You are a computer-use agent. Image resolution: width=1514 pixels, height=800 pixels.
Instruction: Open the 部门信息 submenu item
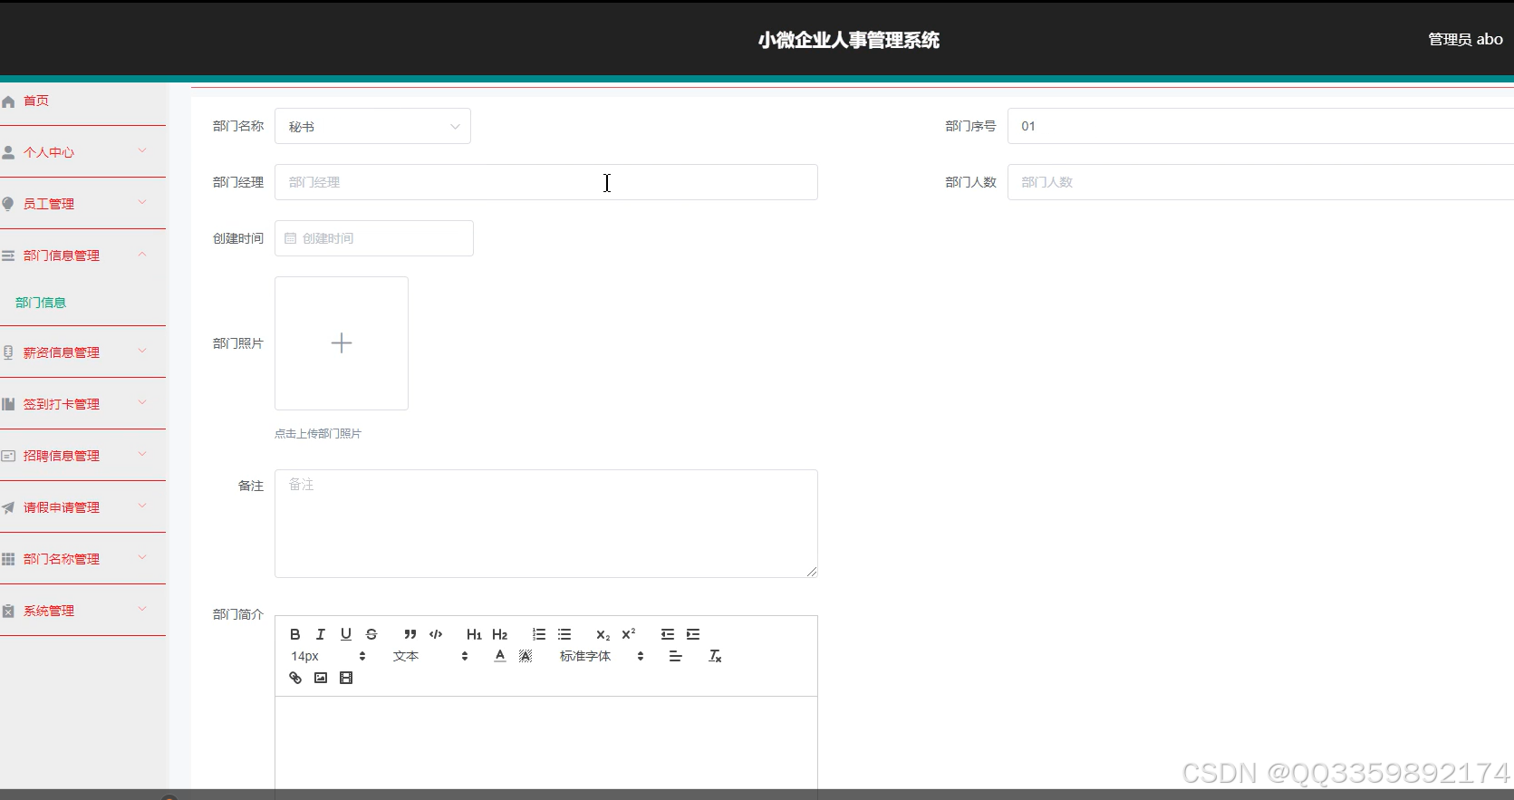pos(41,303)
